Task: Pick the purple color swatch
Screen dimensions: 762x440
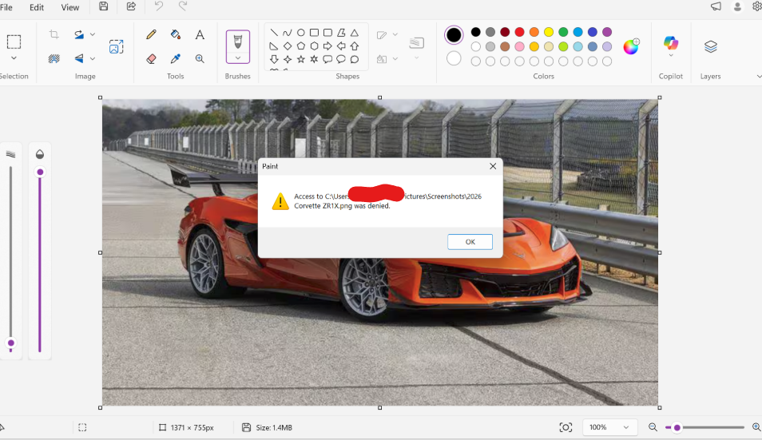Action: (x=607, y=32)
